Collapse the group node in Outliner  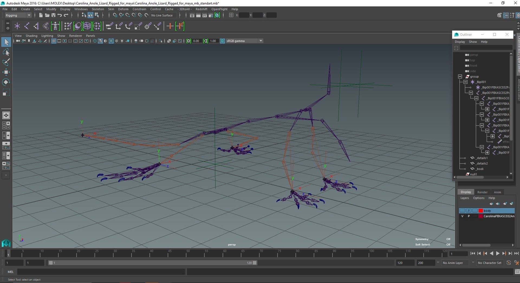[x=460, y=77]
